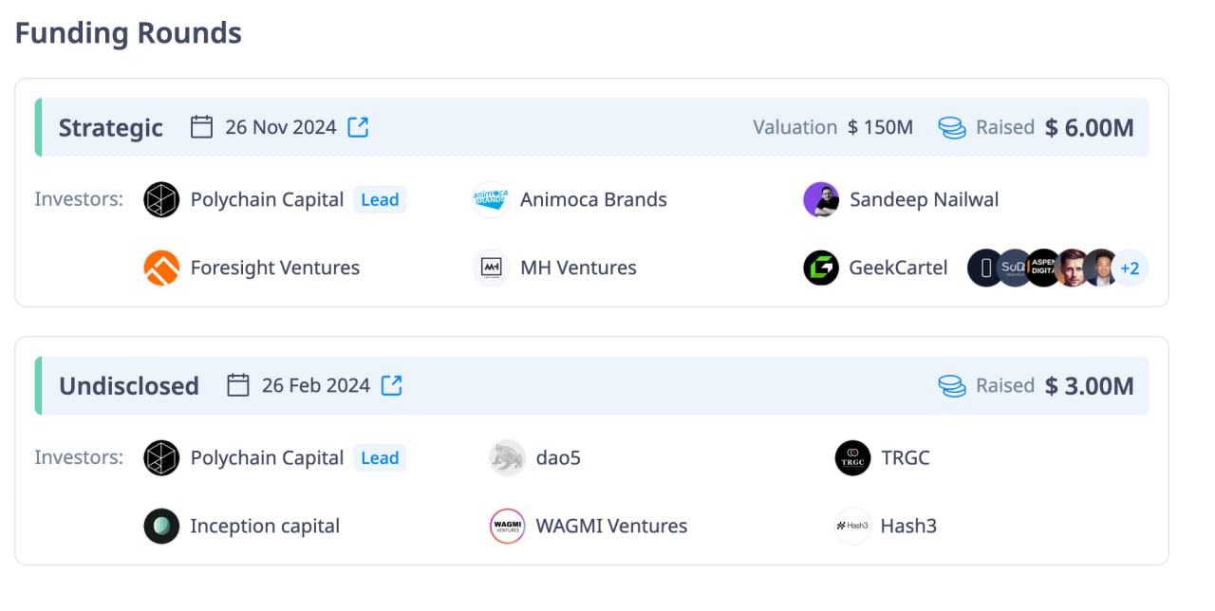Click the Strategic round title
This screenshot has width=1215, height=611.
[x=111, y=128]
